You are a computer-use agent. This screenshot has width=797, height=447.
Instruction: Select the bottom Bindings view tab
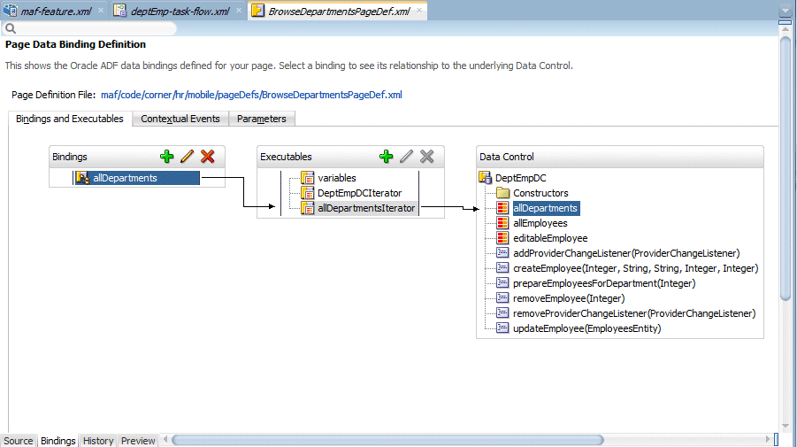tap(58, 441)
